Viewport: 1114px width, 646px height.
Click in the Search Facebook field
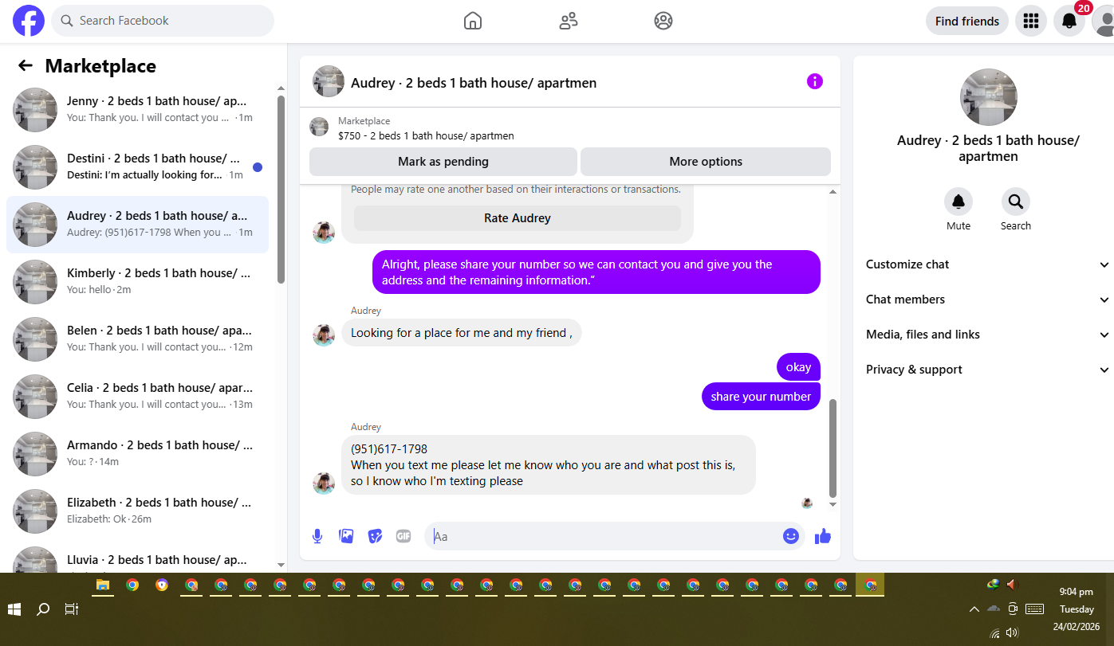tap(163, 21)
